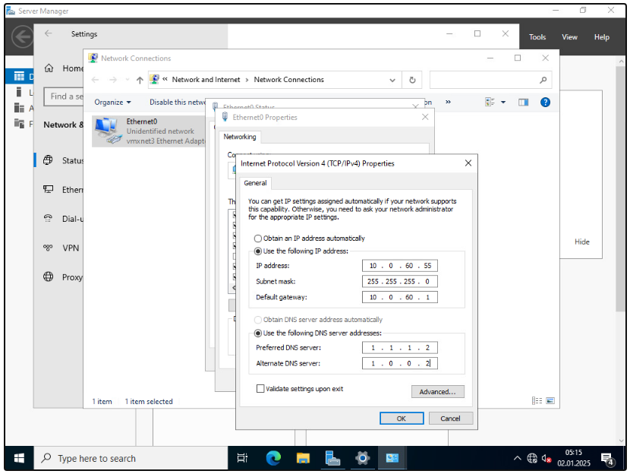Click 'Network Connections' breadcrumb segment
This screenshot has width=630, height=474.
[289, 80]
